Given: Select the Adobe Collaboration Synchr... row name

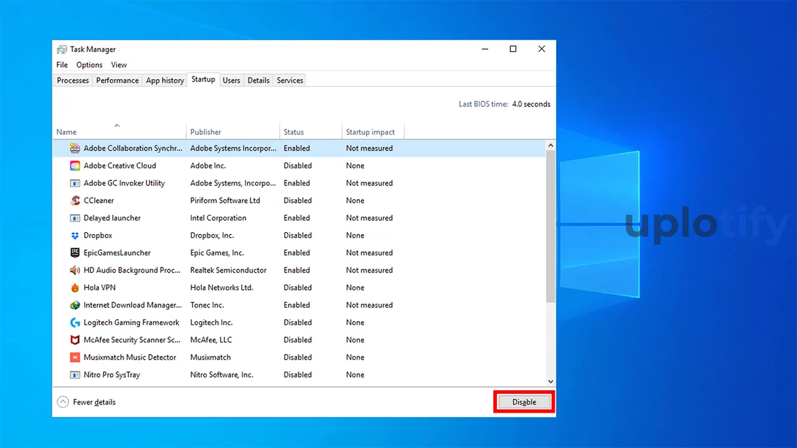Looking at the screenshot, I should pos(133,148).
